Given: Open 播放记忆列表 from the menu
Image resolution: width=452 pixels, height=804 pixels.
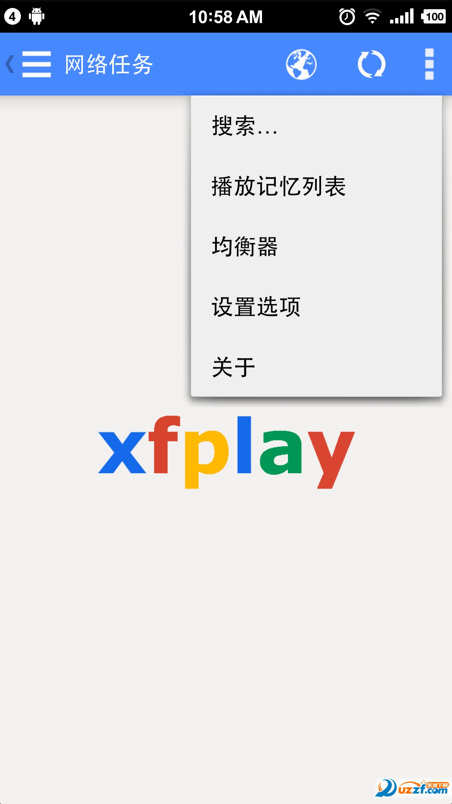Looking at the screenshot, I should click(x=316, y=186).
